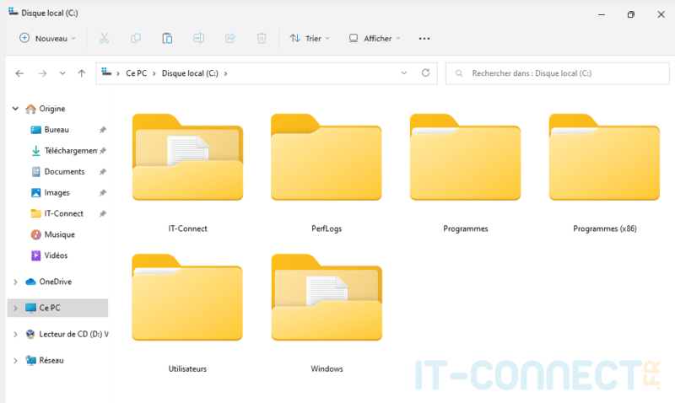Open Musique in the sidebar
Screen dimensions: 675x403
[60, 235]
